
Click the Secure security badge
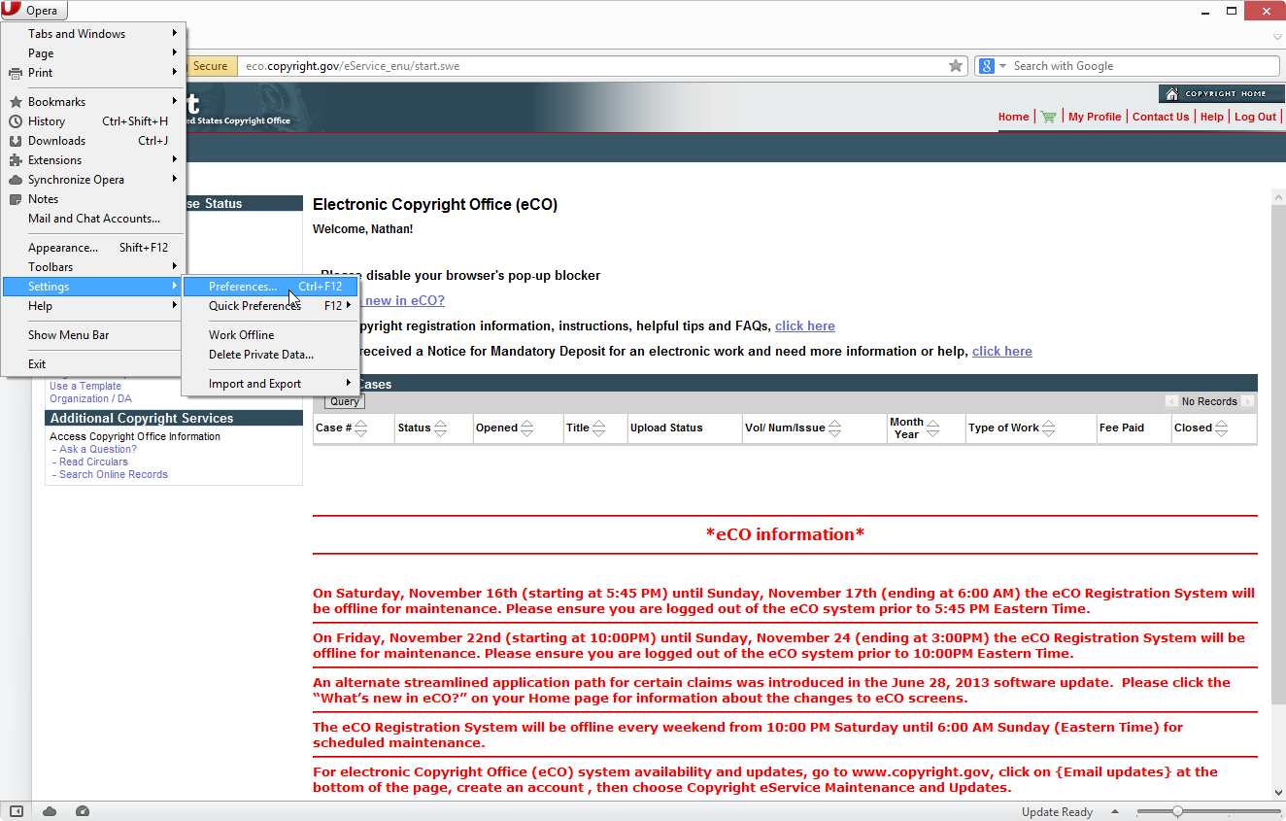point(210,66)
